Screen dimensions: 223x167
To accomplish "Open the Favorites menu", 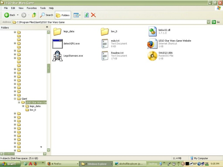I will (32, 8).
